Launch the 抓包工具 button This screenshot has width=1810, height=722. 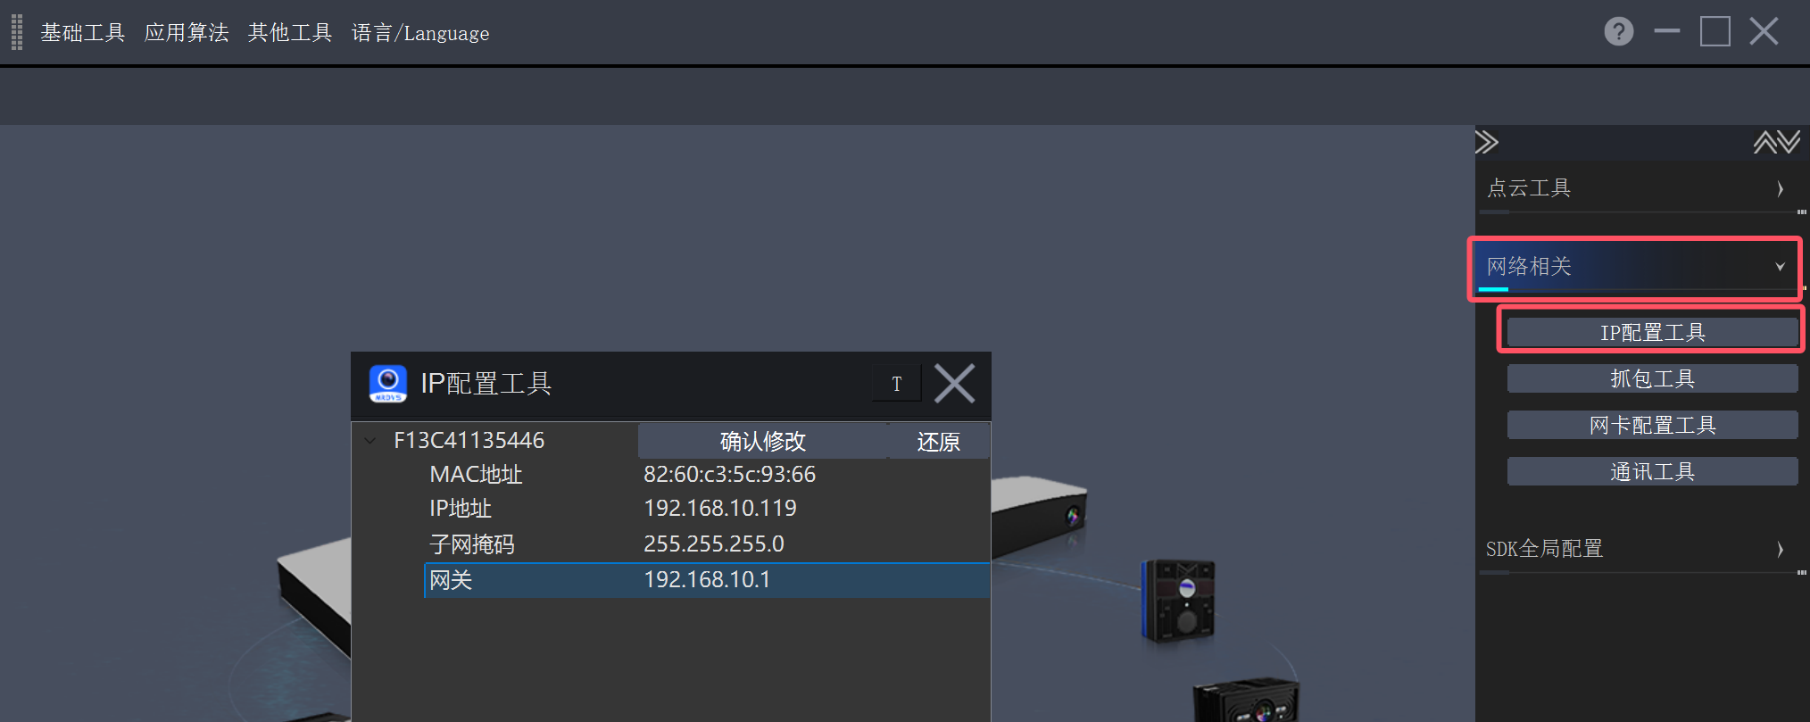(x=1652, y=378)
